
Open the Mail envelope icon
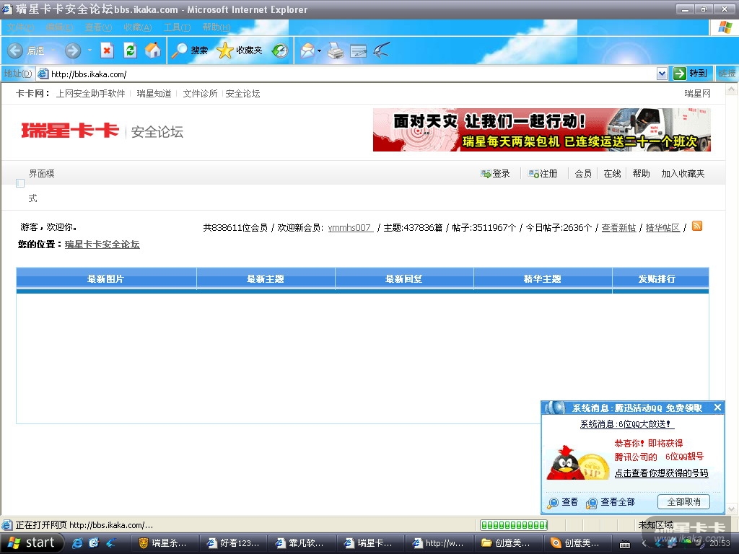(307, 50)
